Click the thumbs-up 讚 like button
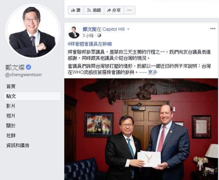The image size is (219, 180). (76, 10)
